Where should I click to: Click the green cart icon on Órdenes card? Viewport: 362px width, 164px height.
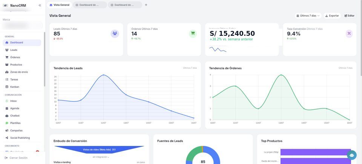tap(193, 34)
